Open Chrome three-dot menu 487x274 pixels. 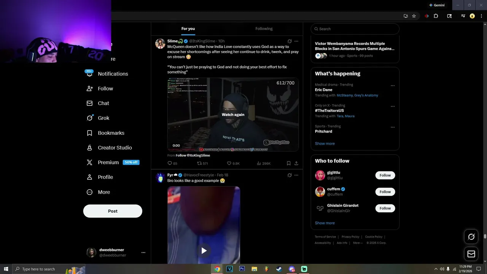(481, 16)
